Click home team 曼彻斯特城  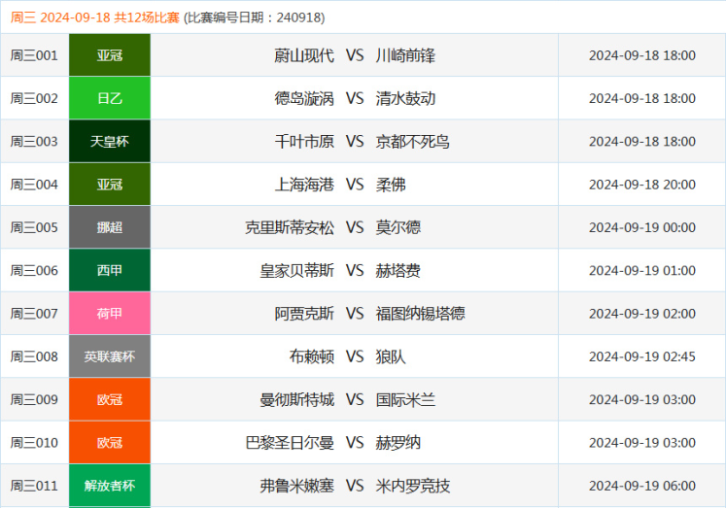click(296, 400)
